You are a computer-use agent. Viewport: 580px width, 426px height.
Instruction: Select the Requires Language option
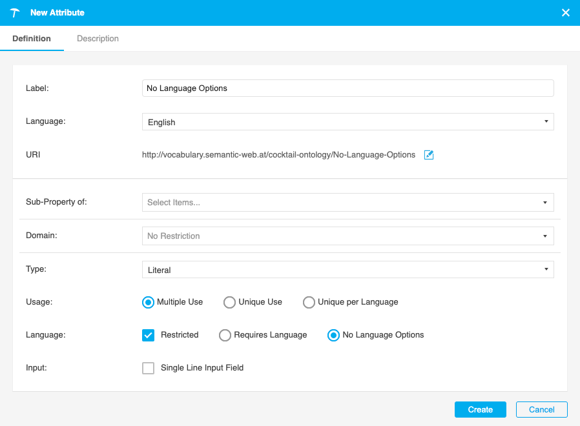tap(225, 335)
